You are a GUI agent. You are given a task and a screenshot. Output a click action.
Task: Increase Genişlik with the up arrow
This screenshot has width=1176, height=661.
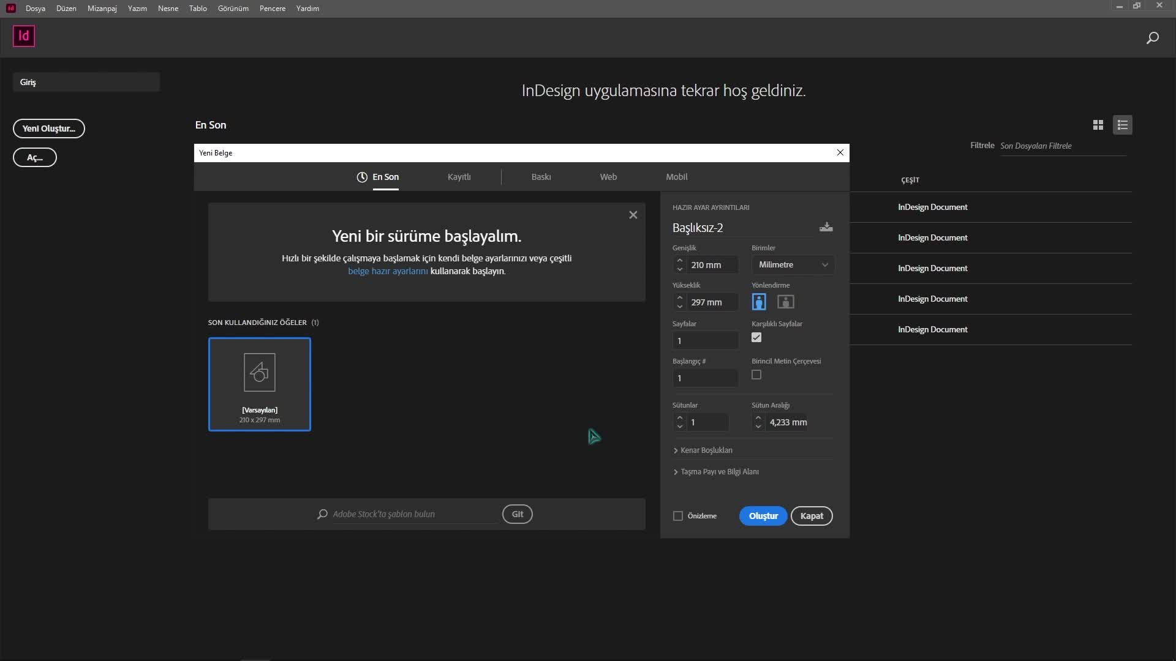point(679,260)
